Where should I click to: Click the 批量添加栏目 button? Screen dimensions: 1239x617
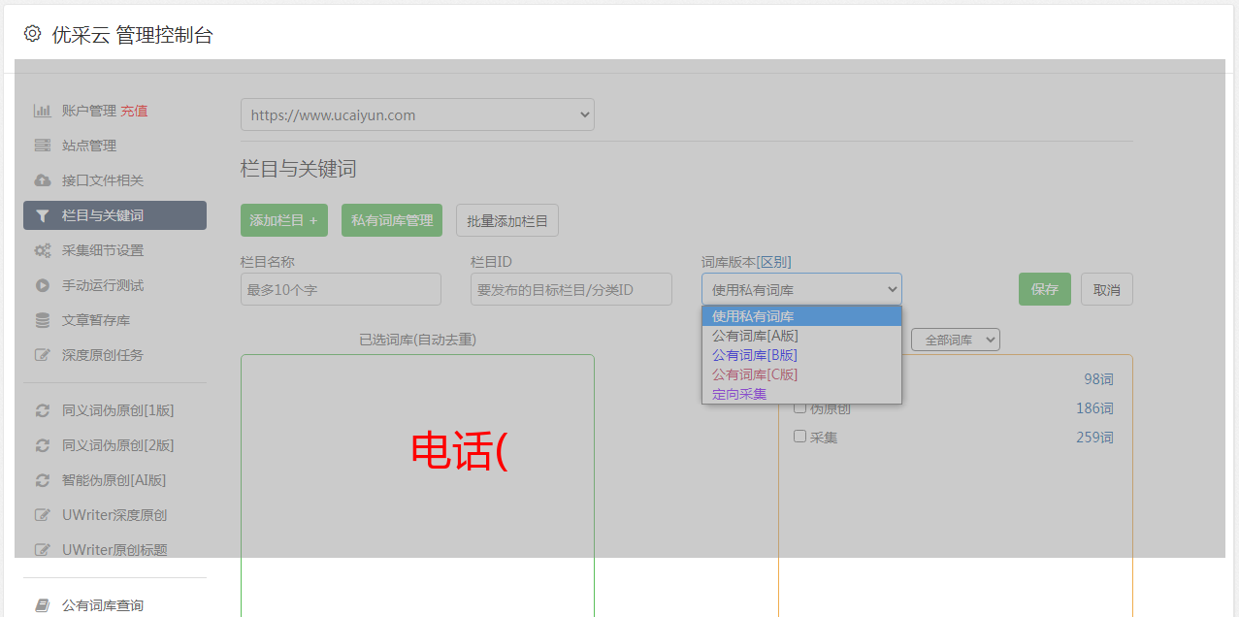point(507,220)
